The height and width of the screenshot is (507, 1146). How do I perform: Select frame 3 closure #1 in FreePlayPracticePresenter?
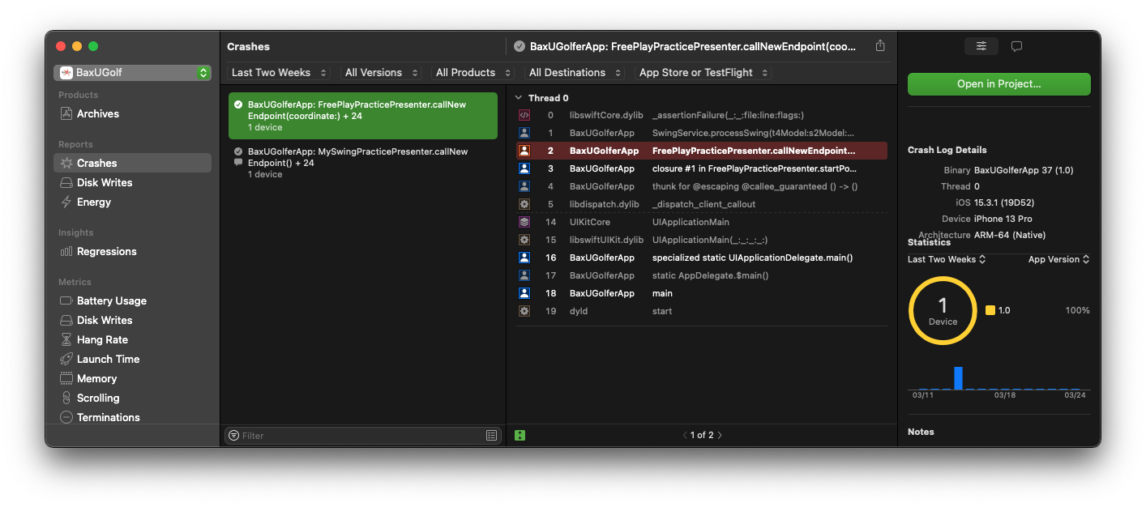pos(702,168)
